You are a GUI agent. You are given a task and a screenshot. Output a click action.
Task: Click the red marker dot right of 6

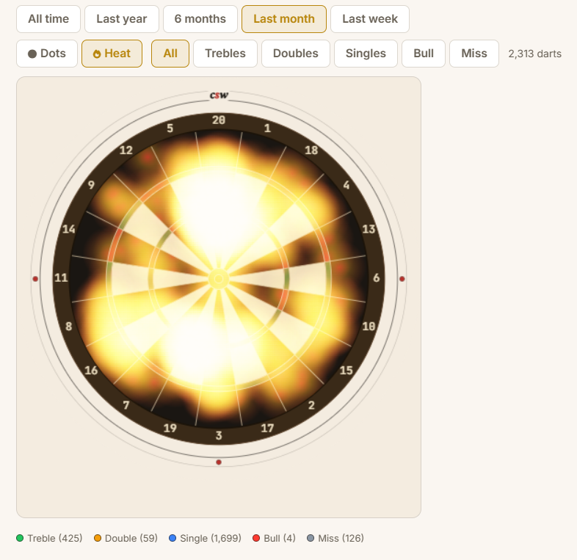click(402, 279)
